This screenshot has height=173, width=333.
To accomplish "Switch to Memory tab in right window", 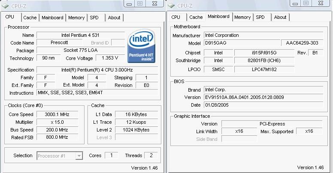I will (242, 17).
